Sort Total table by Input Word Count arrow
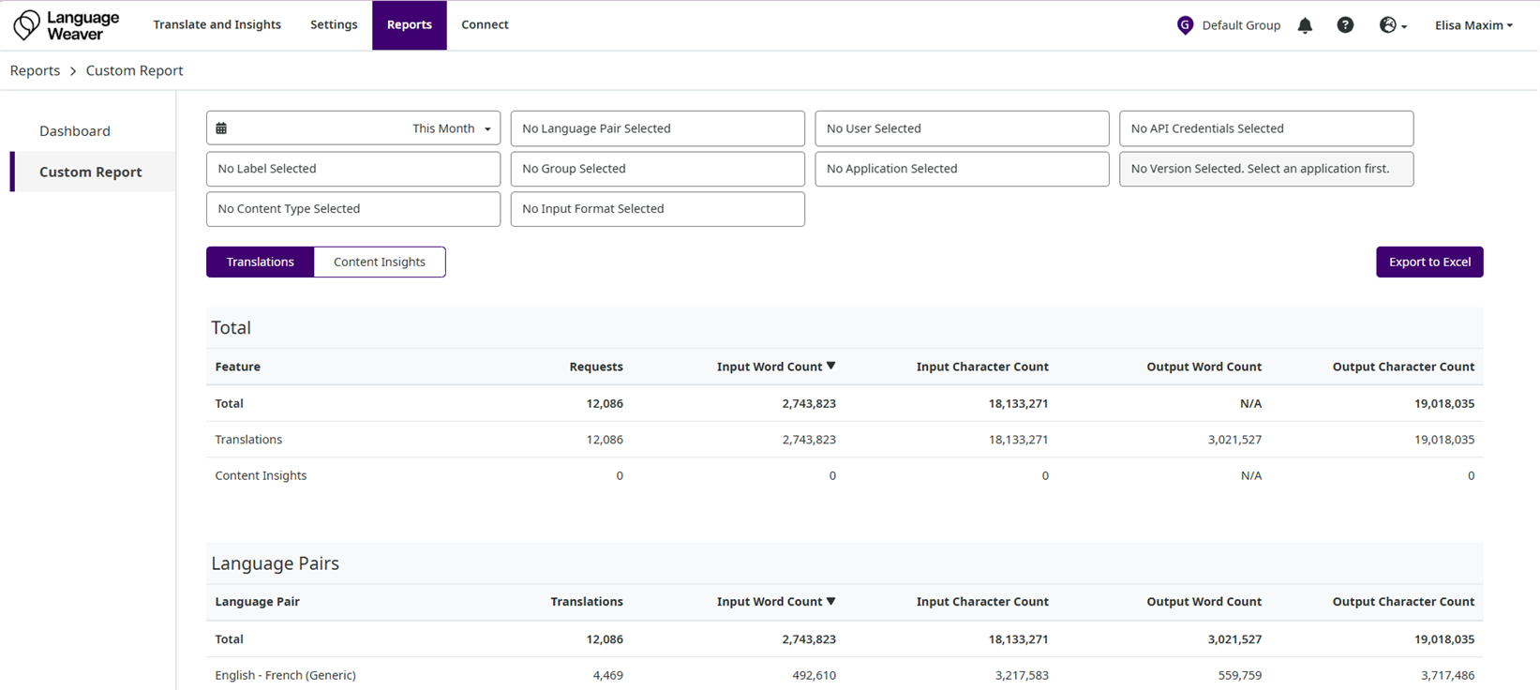The width and height of the screenshot is (1540, 690). pyautogui.click(x=831, y=367)
